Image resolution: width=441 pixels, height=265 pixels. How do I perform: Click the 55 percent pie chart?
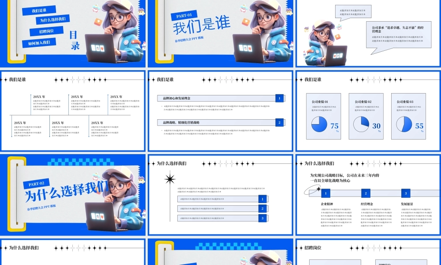404,124
